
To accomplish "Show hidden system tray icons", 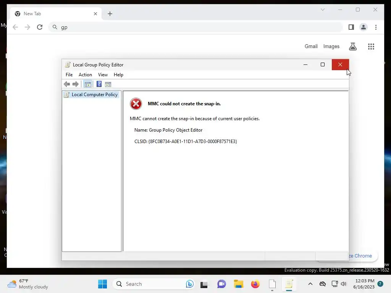I will tap(310, 284).
